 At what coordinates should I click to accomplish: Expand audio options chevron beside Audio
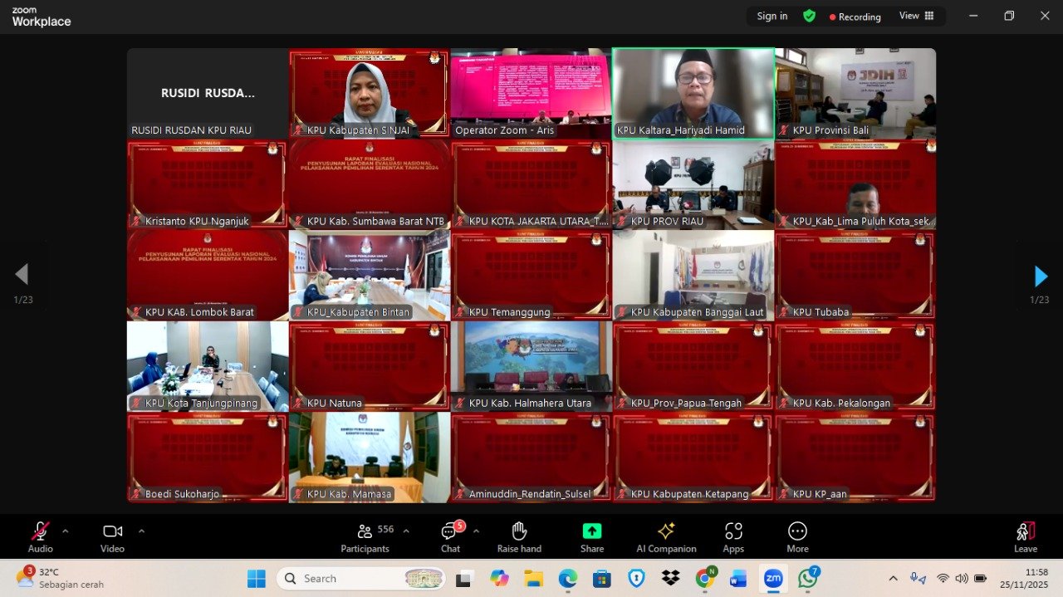coord(66,531)
